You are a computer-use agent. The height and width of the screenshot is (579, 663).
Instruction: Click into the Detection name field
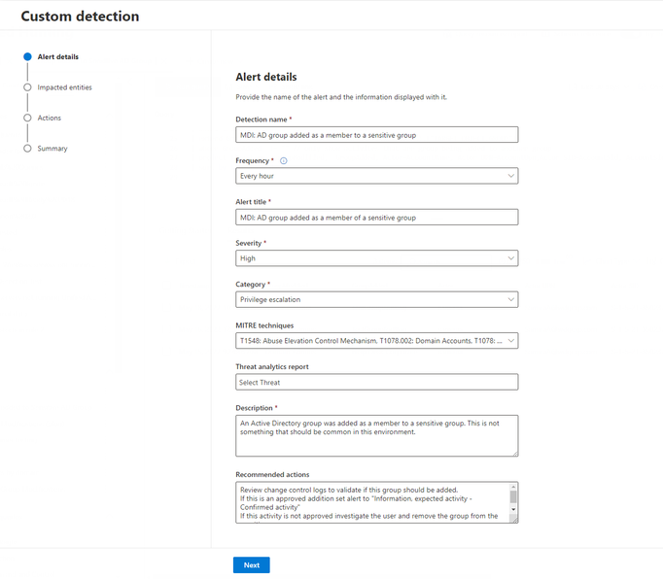click(376, 135)
